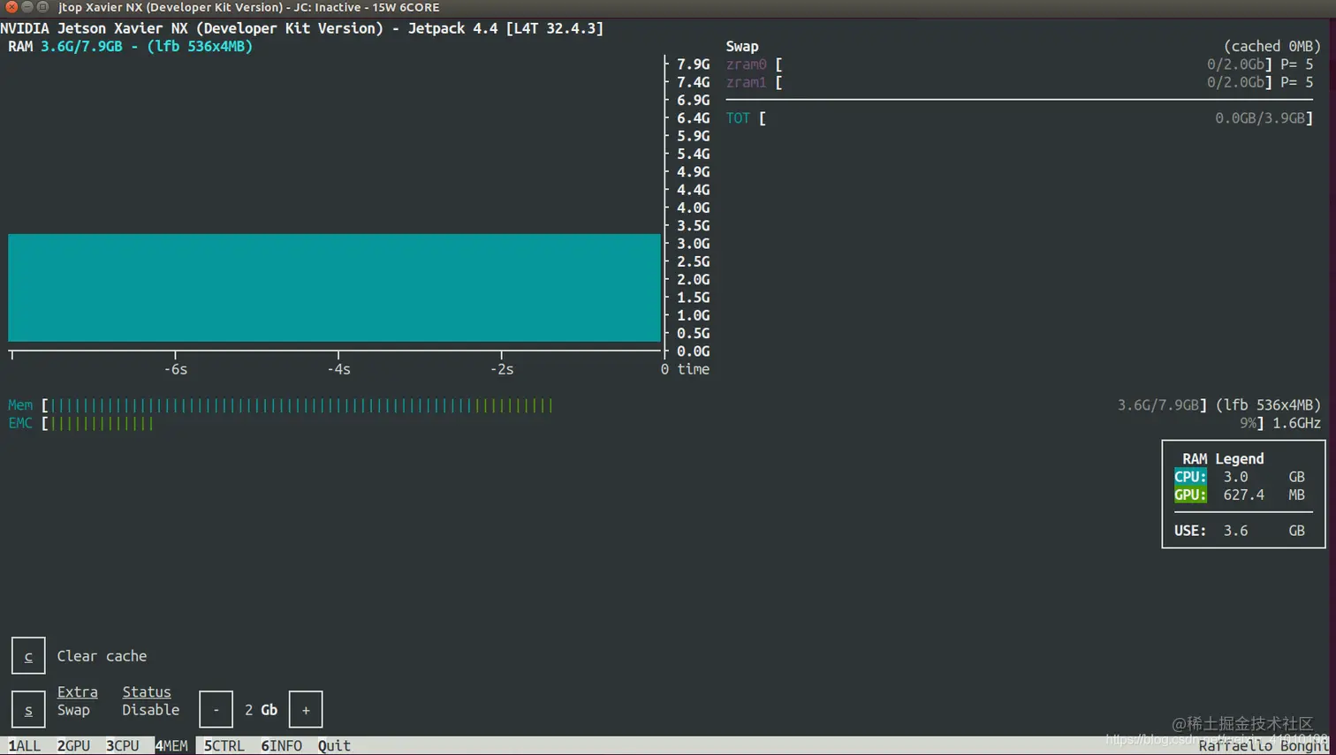Click the TOT swap total row
1336x755 pixels.
[x=1020, y=118]
